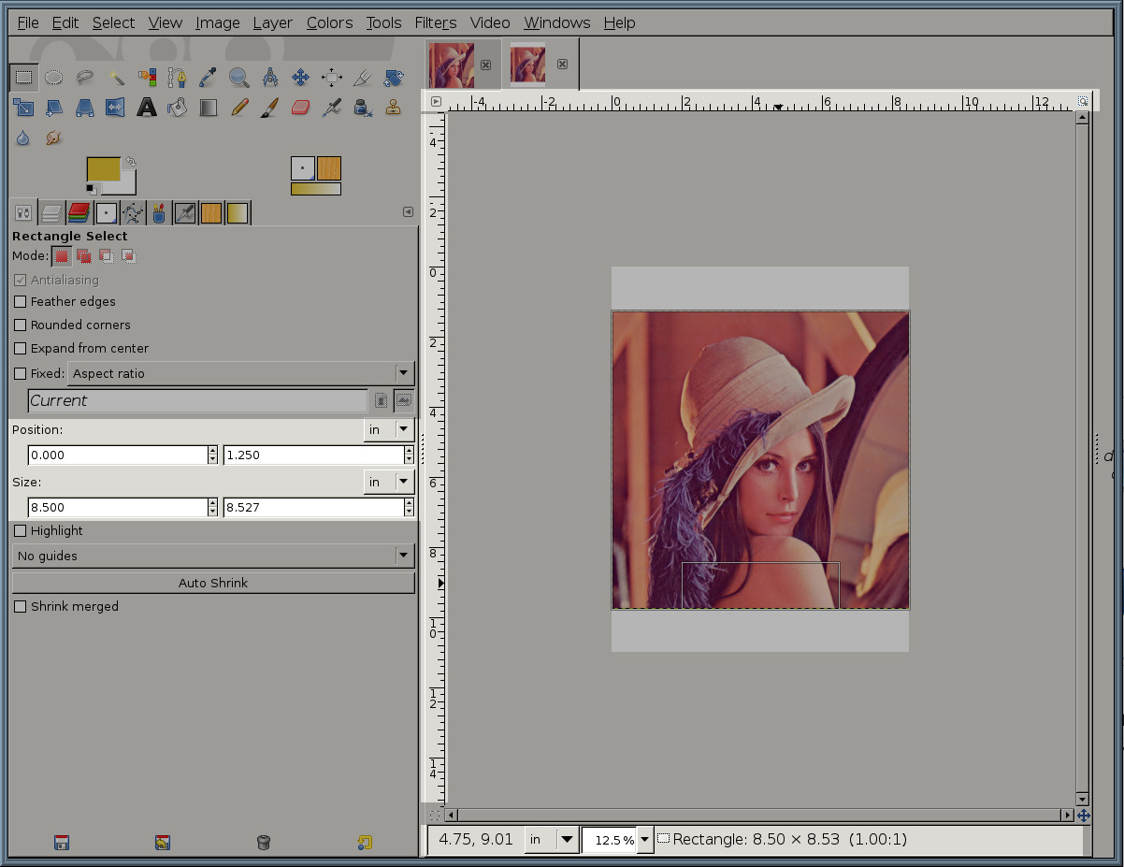Select the Crop knife tool
Viewport: 1124px width, 867px height.
(x=363, y=77)
